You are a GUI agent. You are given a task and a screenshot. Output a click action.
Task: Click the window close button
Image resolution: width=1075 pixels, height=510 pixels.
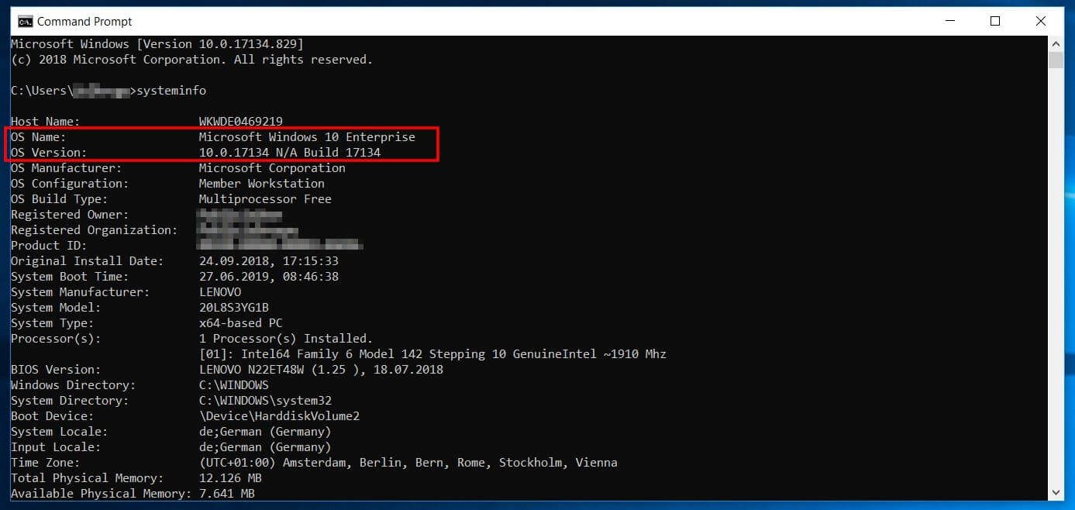1041,21
